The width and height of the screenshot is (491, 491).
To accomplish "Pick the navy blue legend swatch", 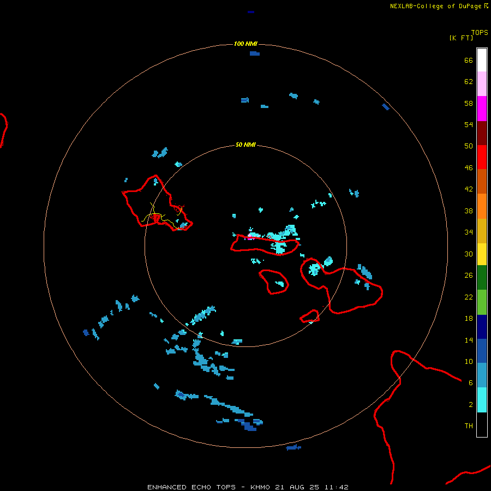I will [482, 327].
